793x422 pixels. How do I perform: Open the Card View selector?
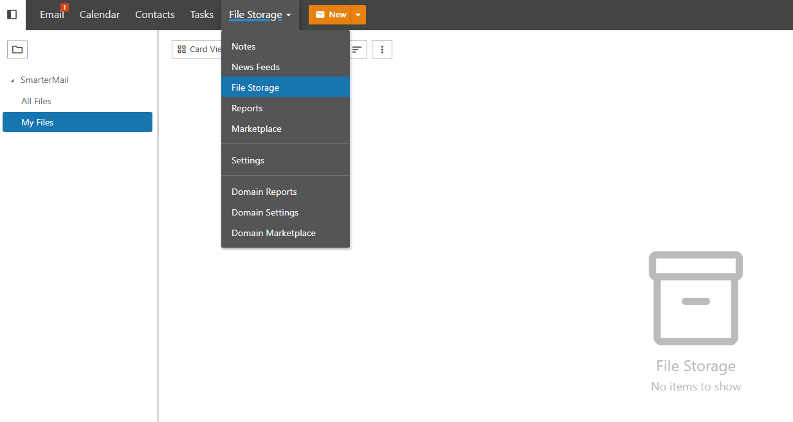pos(198,50)
